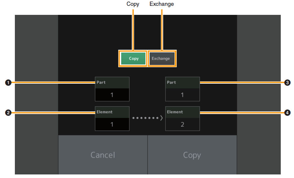294x178 pixels.
Task: Open the destination Part field
Action: coord(183,89)
